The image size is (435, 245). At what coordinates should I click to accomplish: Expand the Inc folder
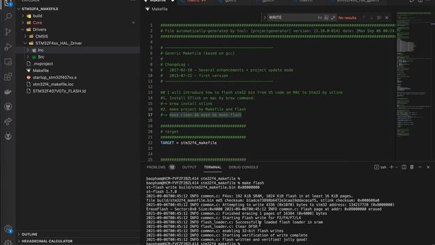coord(28,50)
